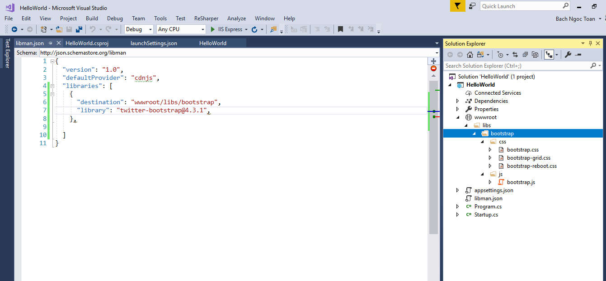Expand the Dependencies node in Solution Explorer
Screen dimensions: 606x281
click(x=457, y=101)
